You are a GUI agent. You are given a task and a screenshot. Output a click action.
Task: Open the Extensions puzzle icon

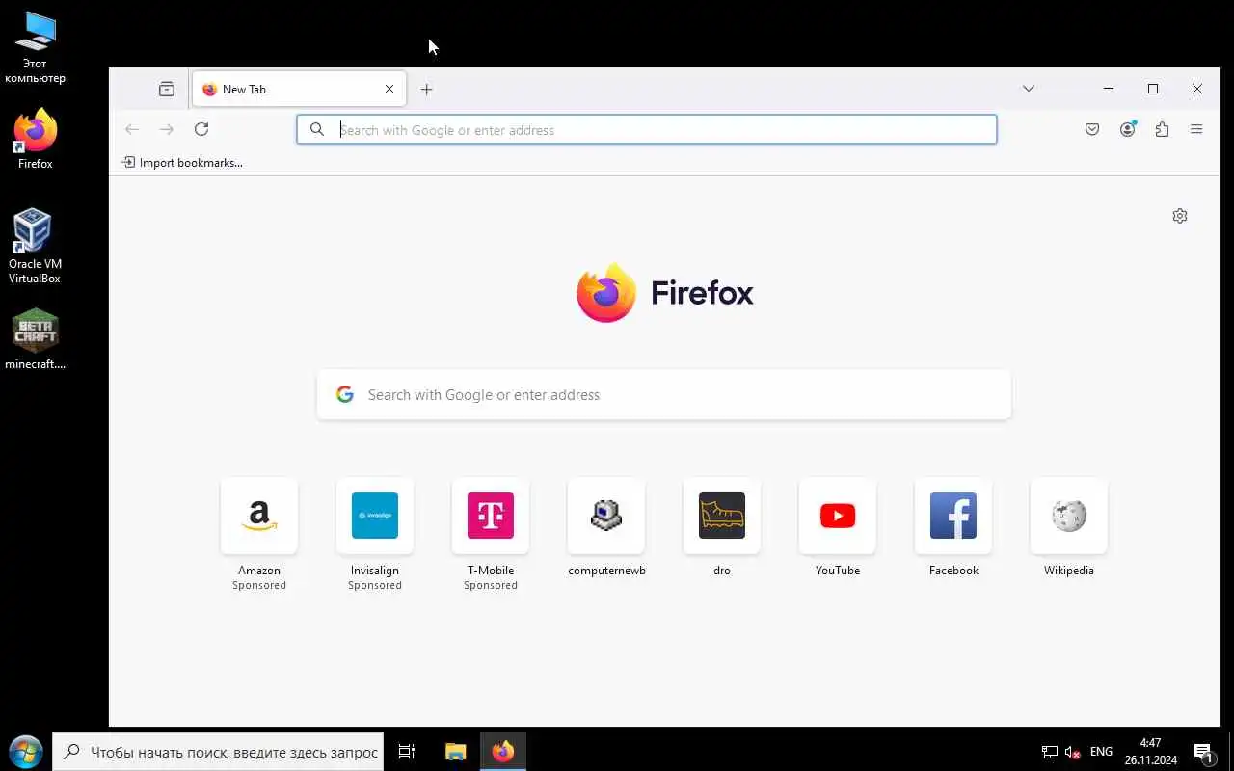(x=1162, y=129)
